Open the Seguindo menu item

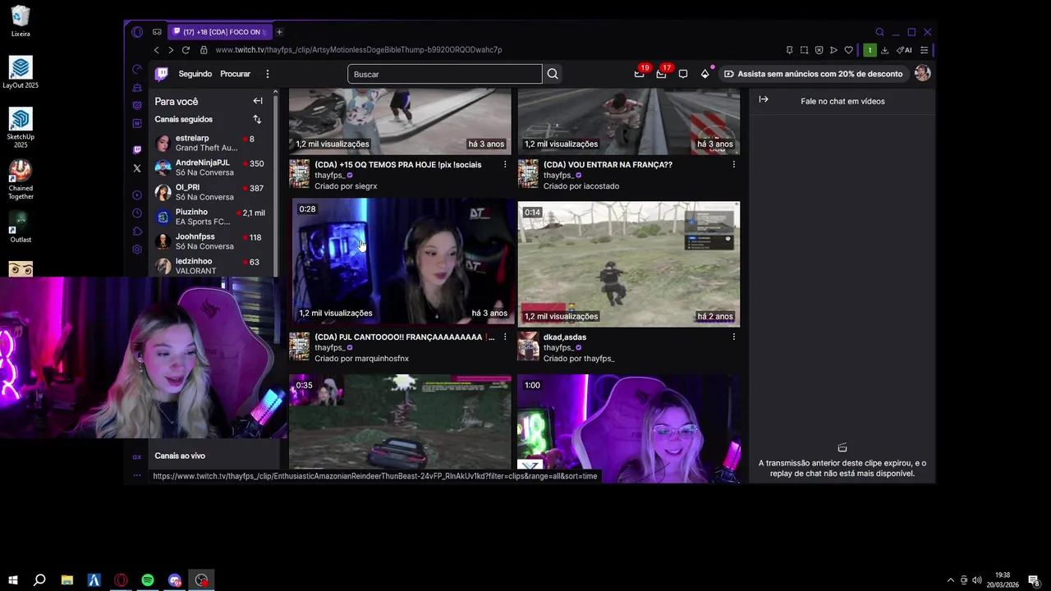click(x=195, y=74)
